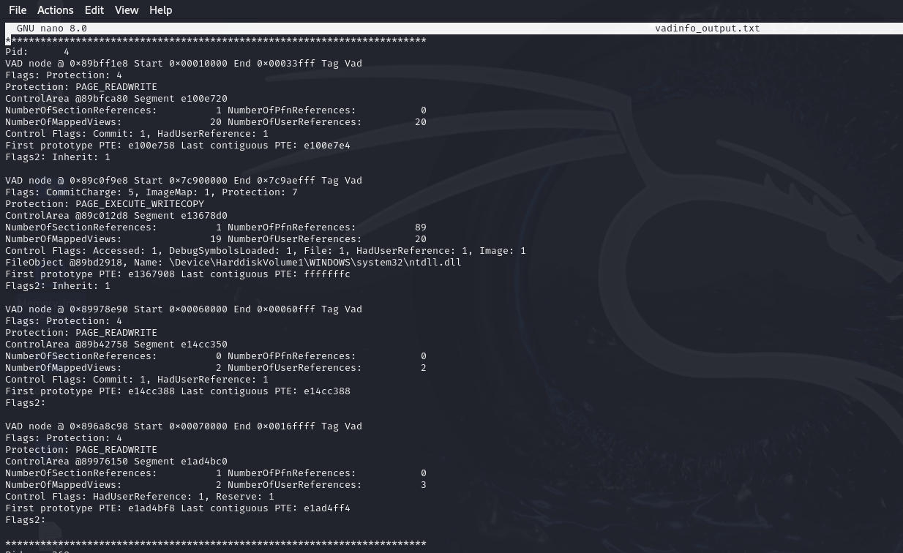Image resolution: width=903 pixels, height=553 pixels.
Task: Open the Help menu
Action: coord(160,10)
